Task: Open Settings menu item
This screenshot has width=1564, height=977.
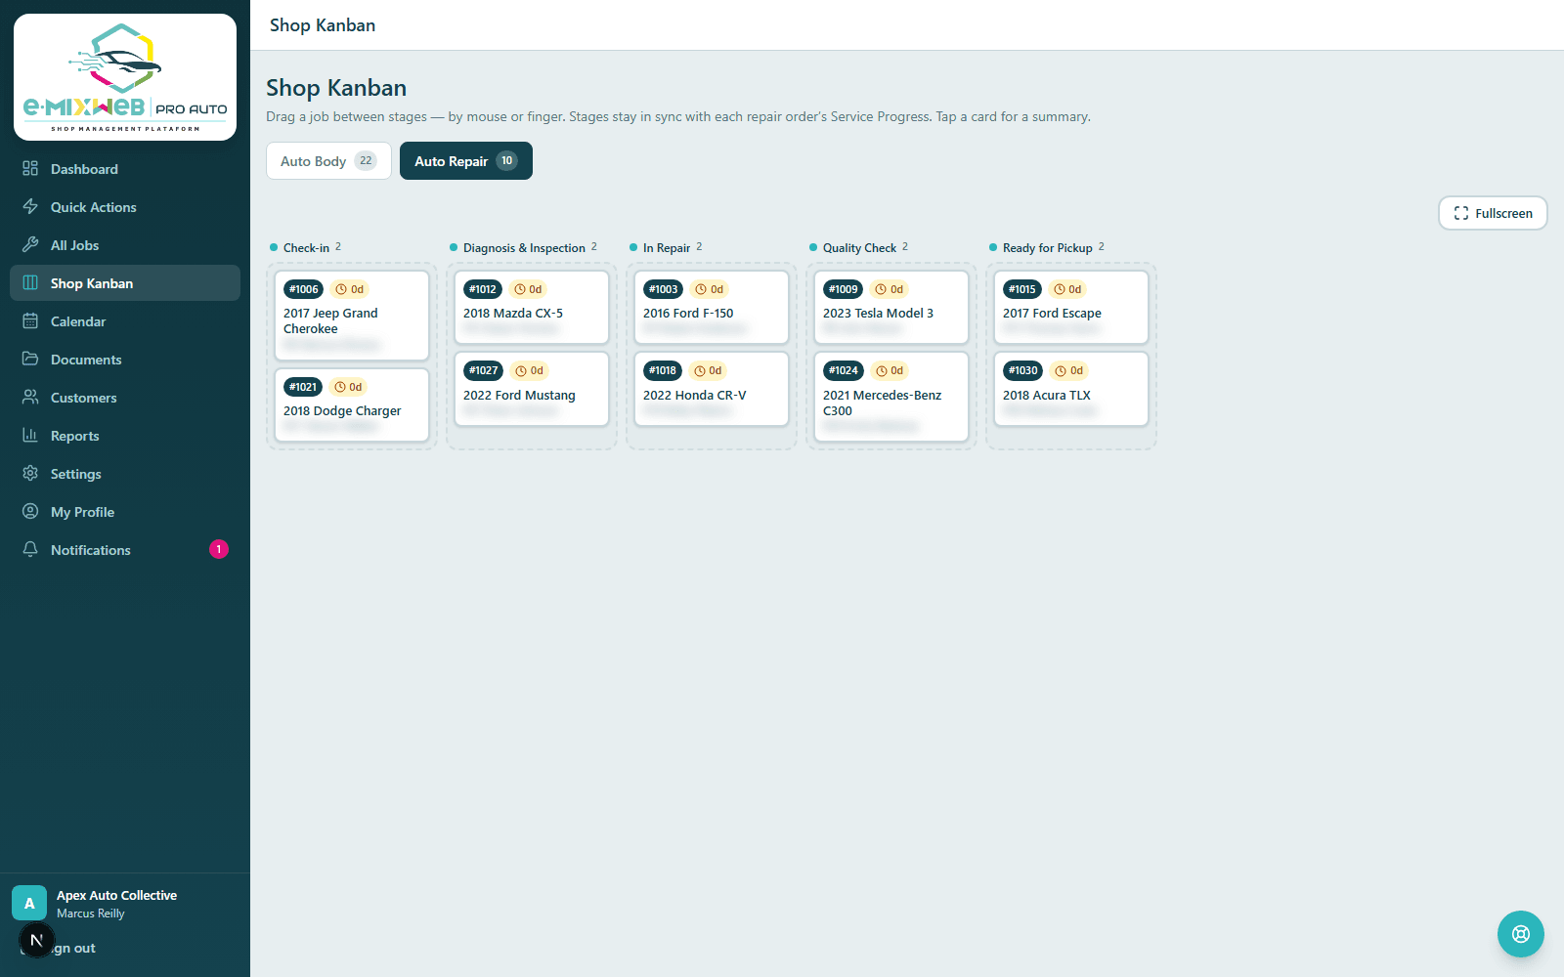Action: click(x=125, y=474)
